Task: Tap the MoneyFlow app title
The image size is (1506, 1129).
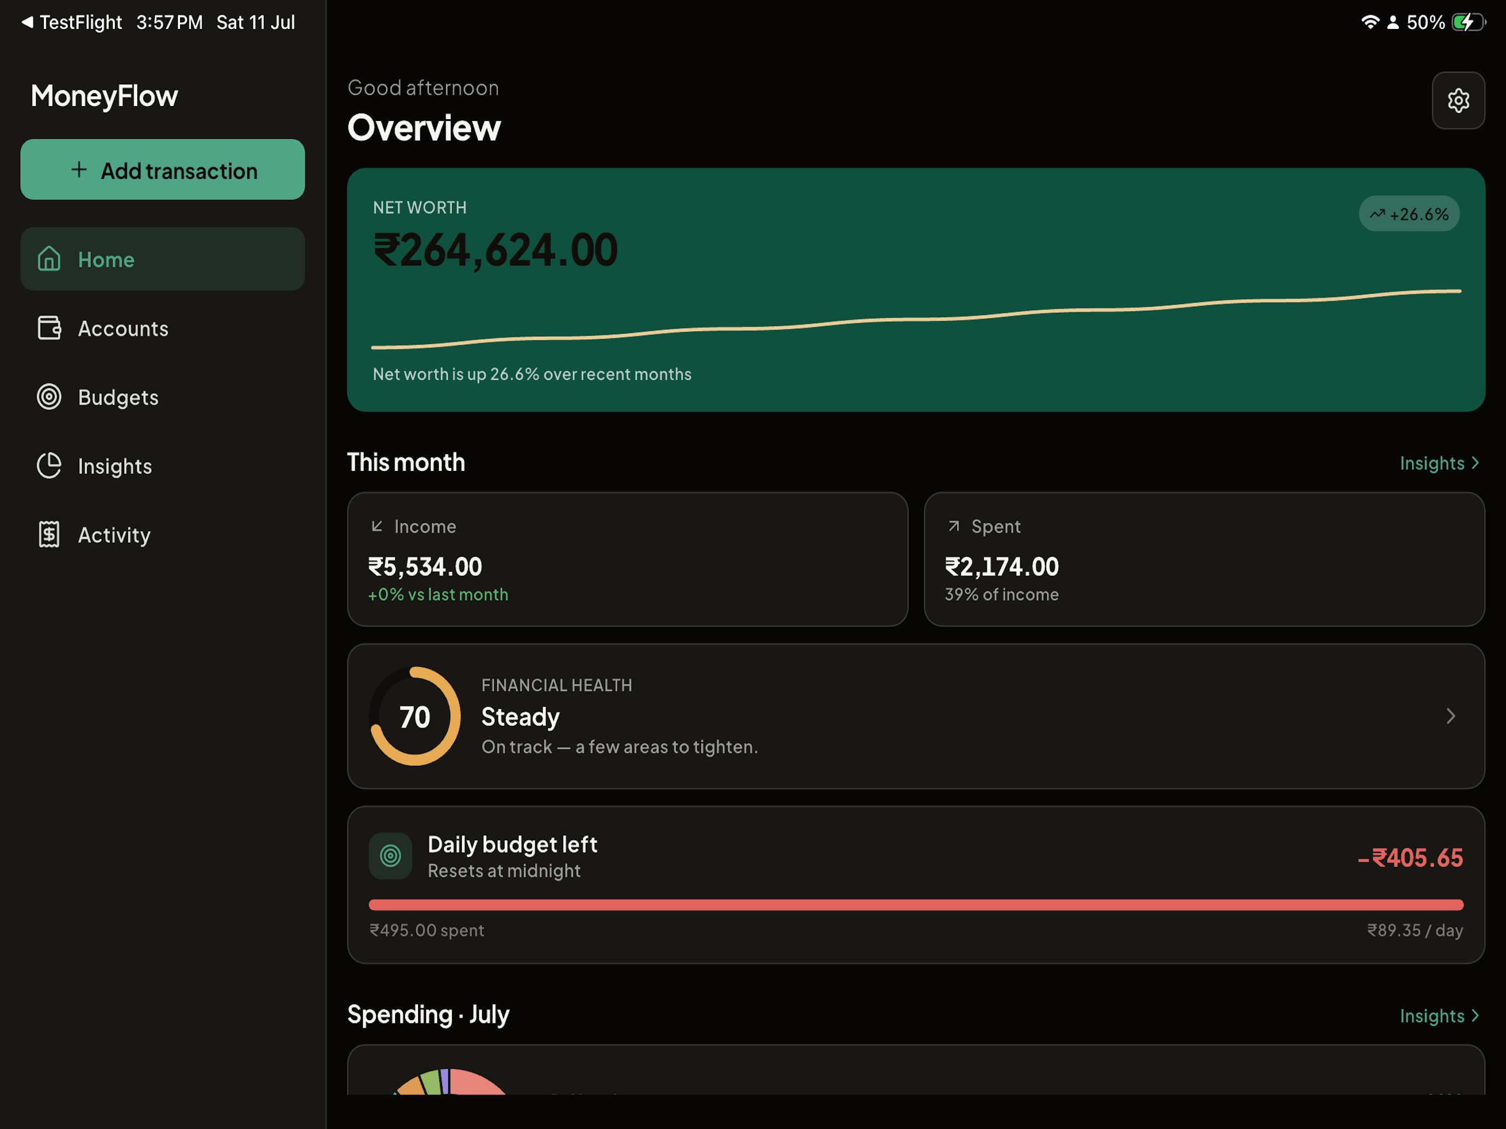Action: [x=104, y=96]
